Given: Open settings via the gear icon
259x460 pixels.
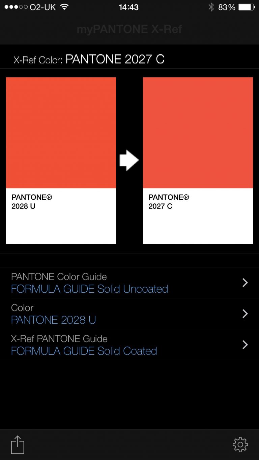Looking at the screenshot, I should 240,445.
